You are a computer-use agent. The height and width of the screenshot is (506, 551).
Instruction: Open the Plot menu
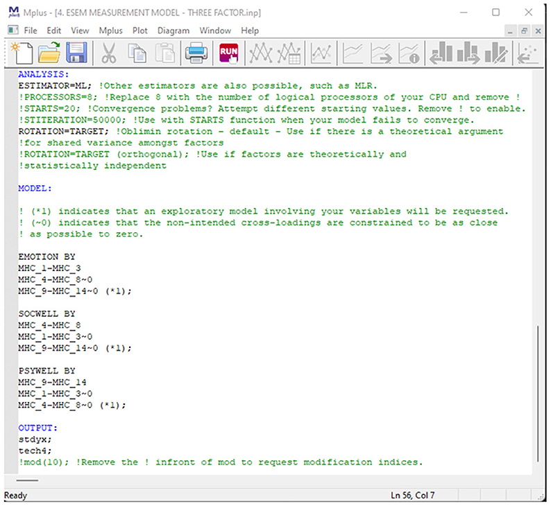(x=140, y=30)
